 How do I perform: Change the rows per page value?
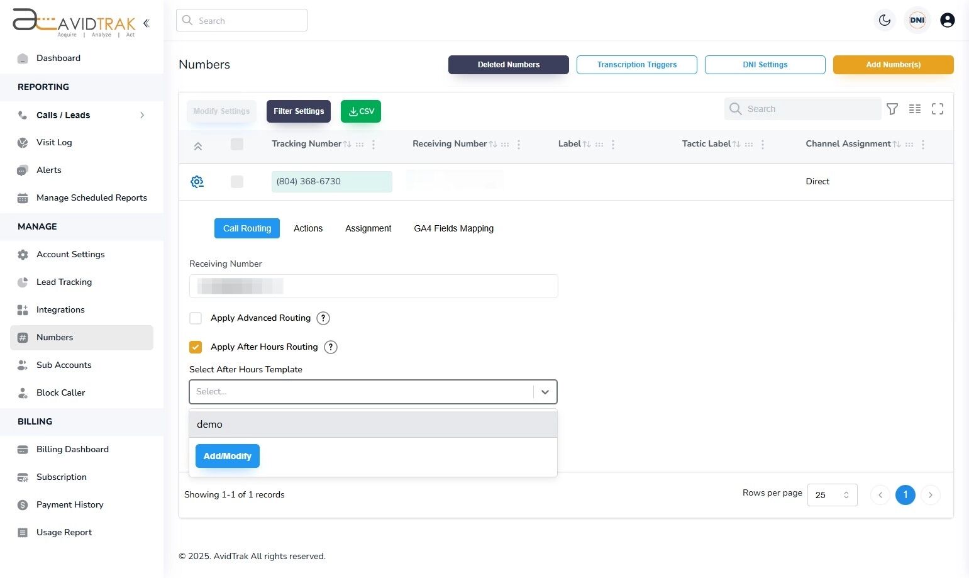point(832,495)
